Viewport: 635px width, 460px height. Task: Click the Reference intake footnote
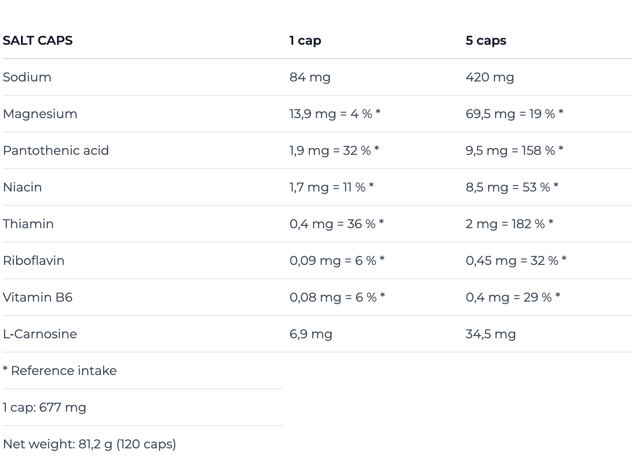pos(59,371)
